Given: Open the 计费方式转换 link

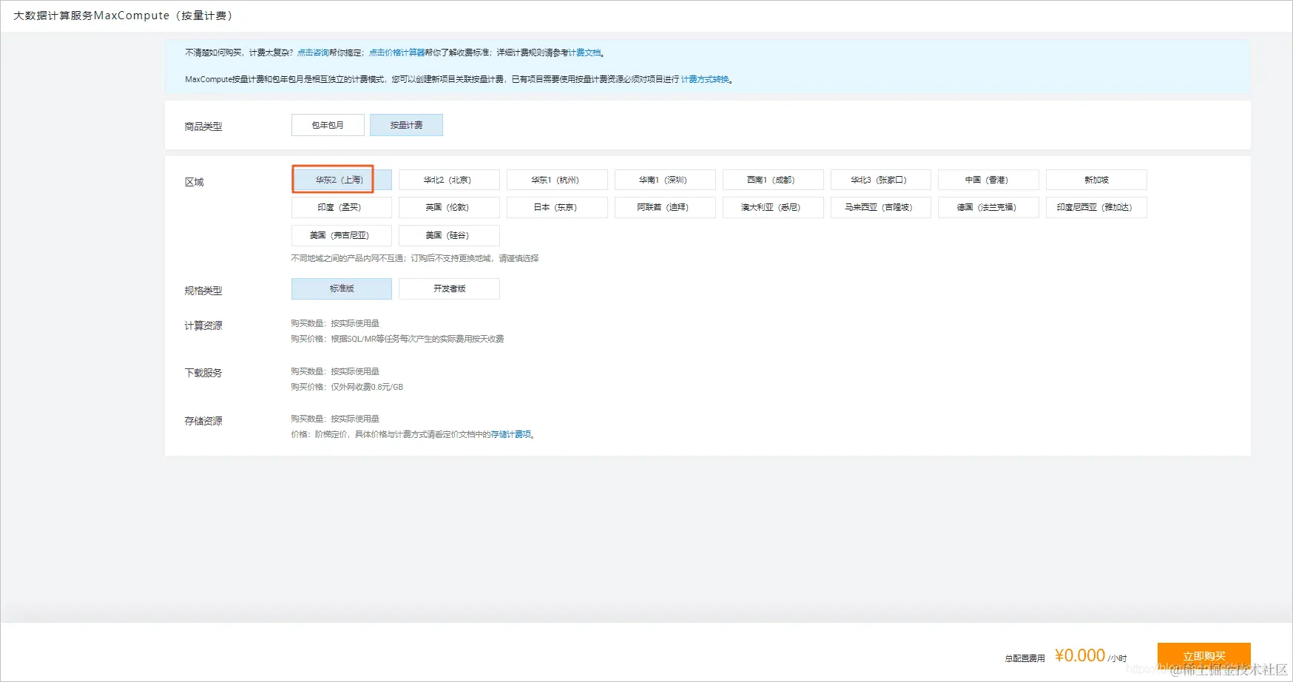Looking at the screenshot, I should click(705, 79).
